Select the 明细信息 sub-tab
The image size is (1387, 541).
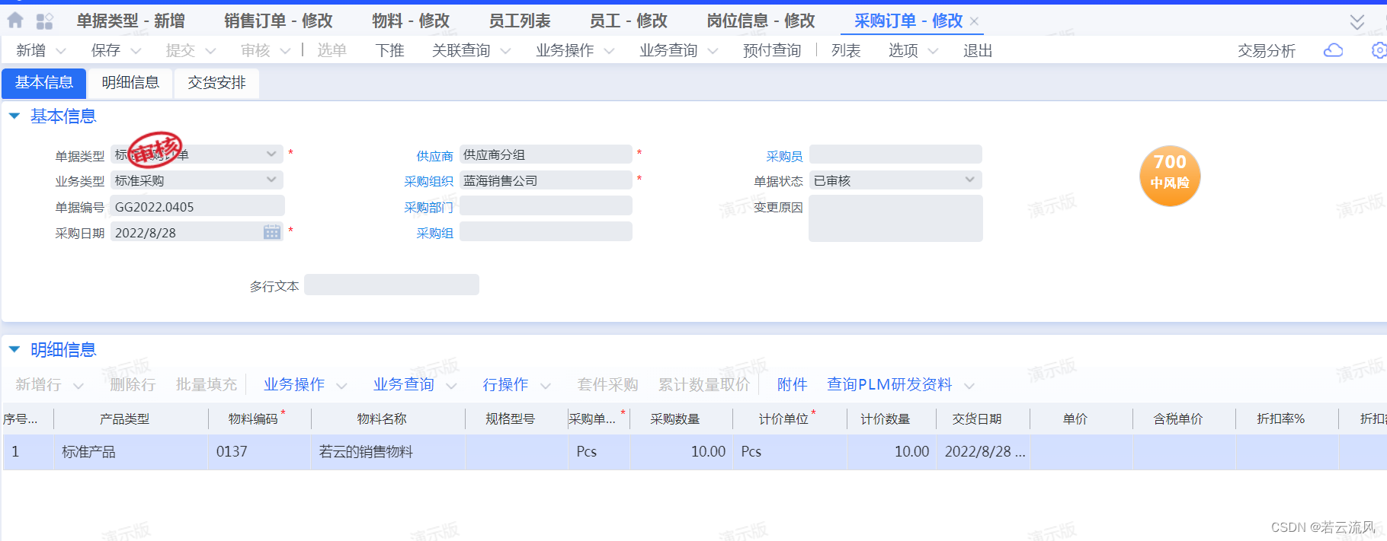coord(130,83)
